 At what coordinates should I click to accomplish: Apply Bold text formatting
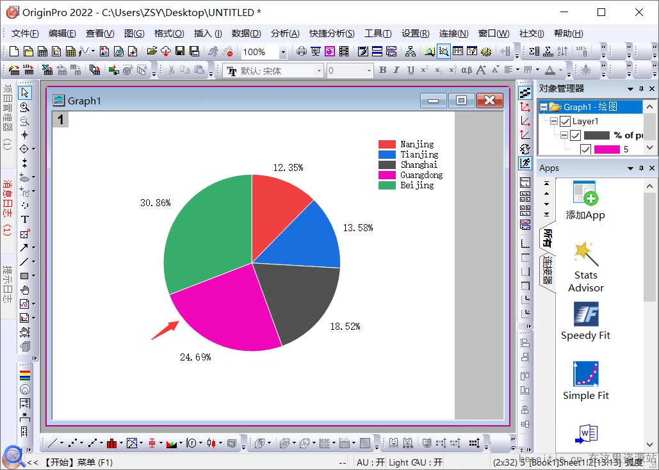(x=382, y=70)
